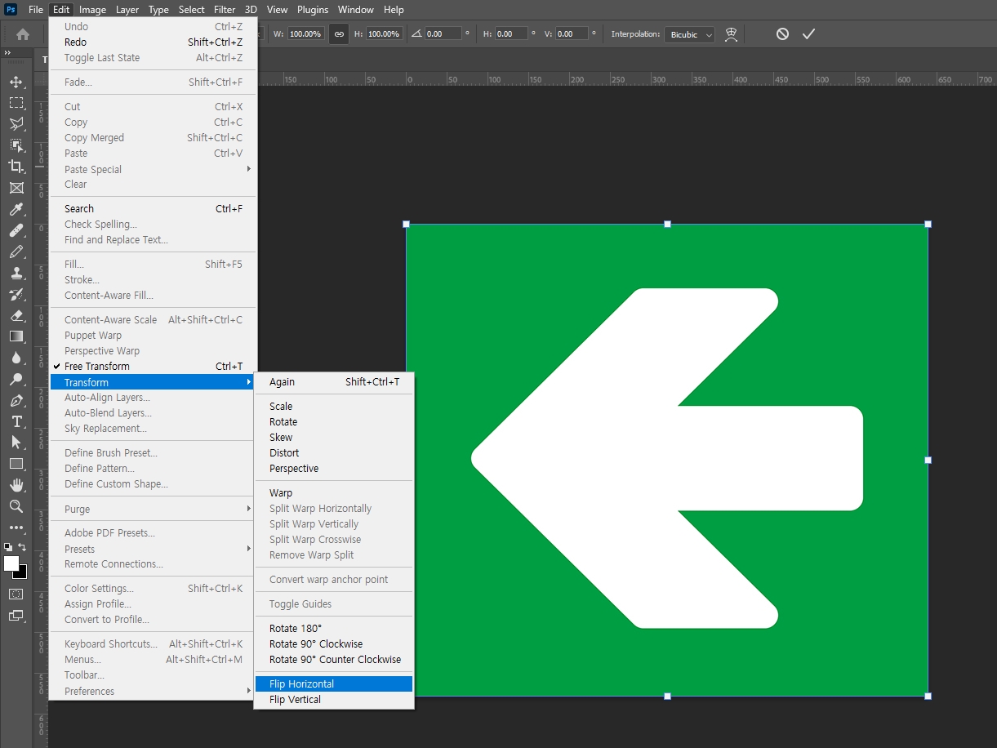Open the File menu
The height and width of the screenshot is (748, 997).
pos(36,10)
